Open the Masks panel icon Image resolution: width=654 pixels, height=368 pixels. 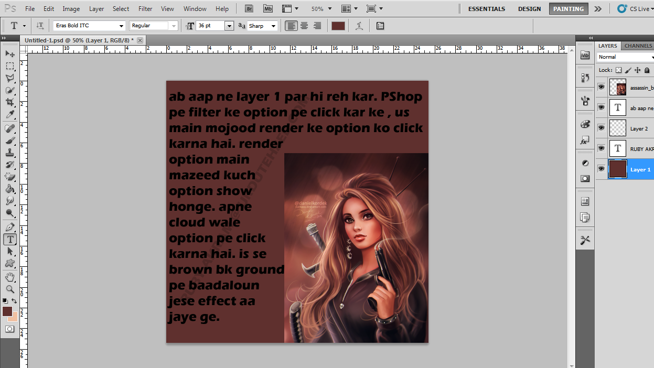[585, 178]
